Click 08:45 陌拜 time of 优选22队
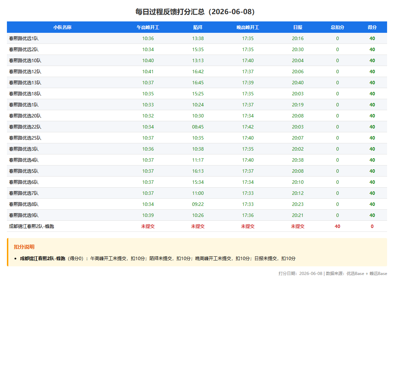Viewport: 394px width, 380px height. point(198,127)
